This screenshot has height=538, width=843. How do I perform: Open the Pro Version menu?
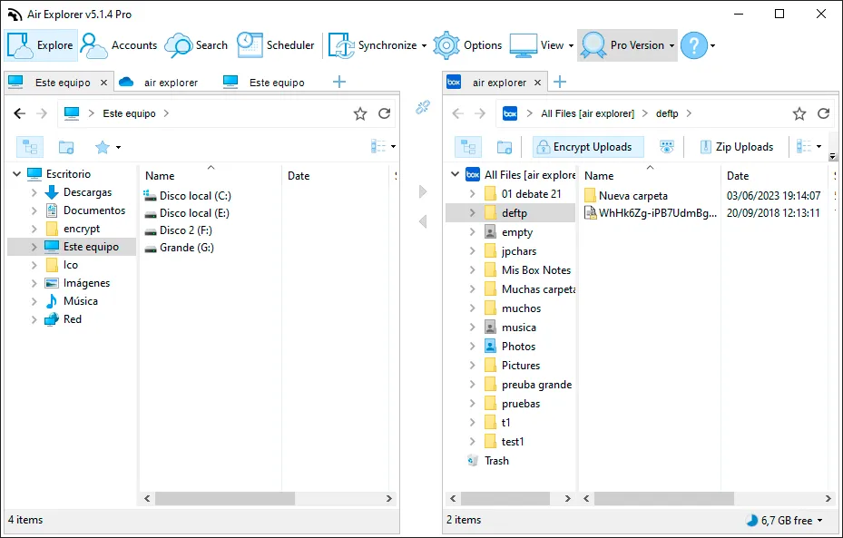pyautogui.click(x=627, y=45)
